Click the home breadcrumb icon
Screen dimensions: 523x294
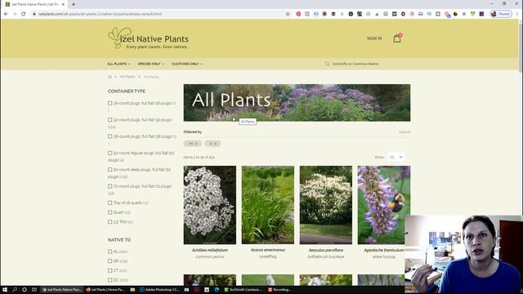110,77
